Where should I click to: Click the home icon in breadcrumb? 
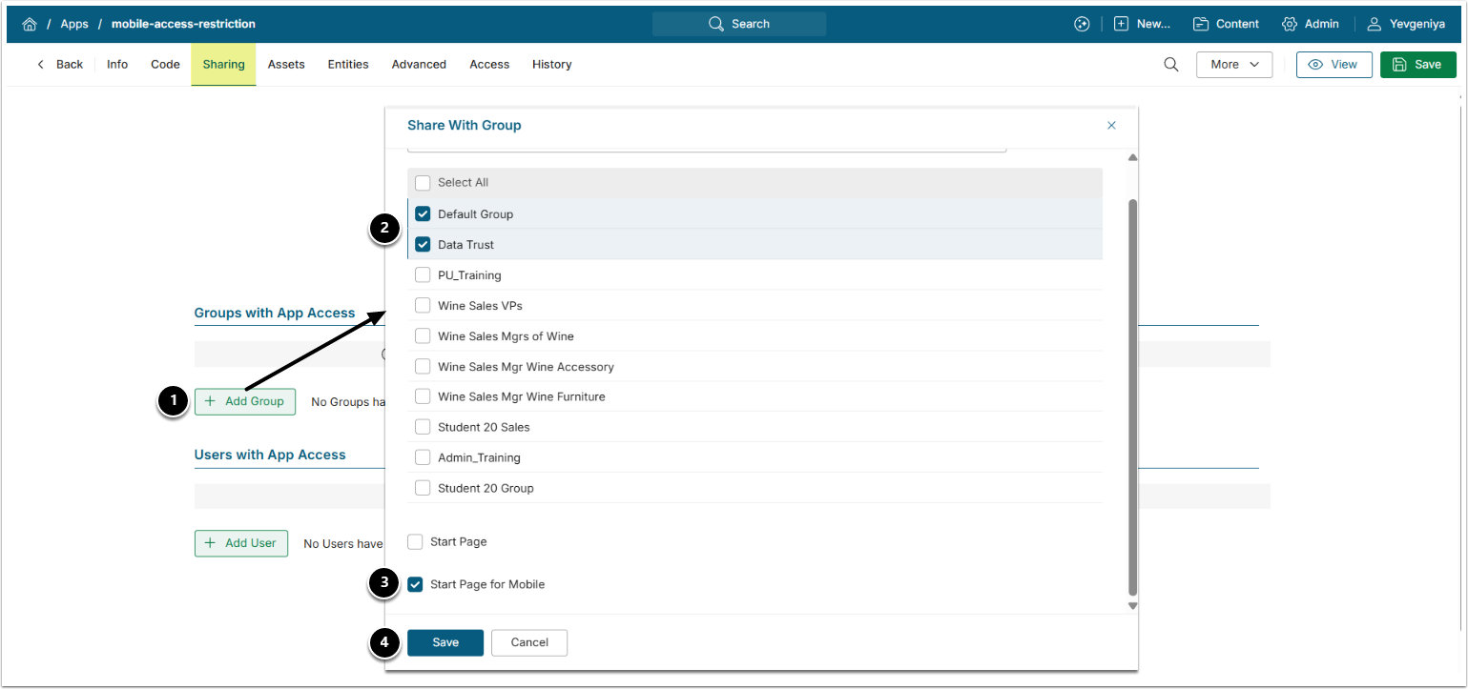(x=30, y=24)
